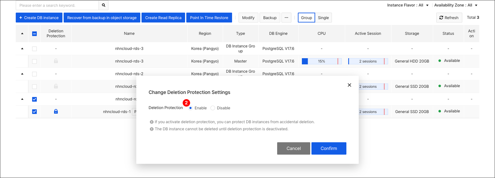Click the Status column header
This screenshot has height=178, width=495.
448,34
